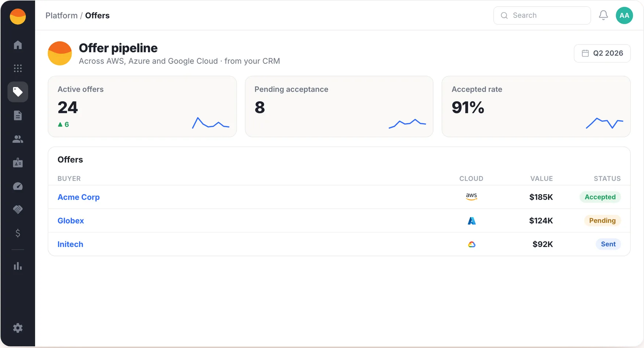Open the bar chart icon in sidebar
The image size is (644, 348).
pos(18,266)
